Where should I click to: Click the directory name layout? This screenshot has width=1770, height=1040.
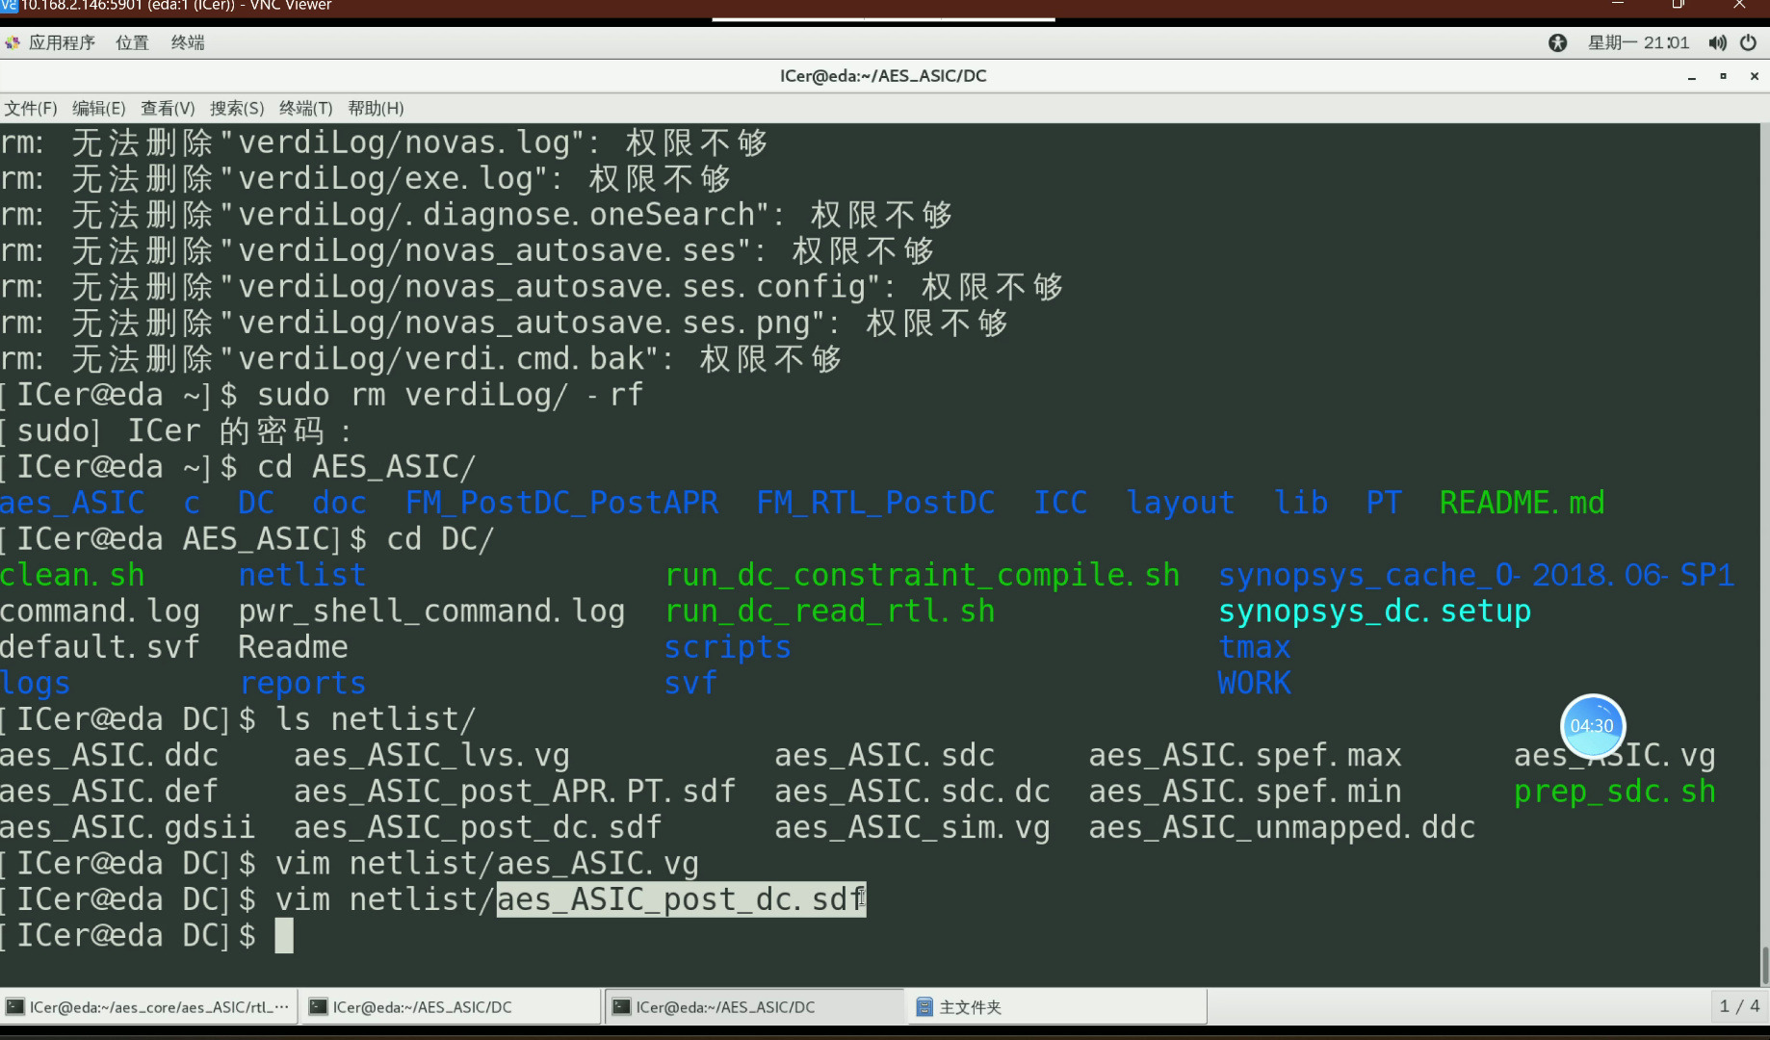click(1180, 503)
